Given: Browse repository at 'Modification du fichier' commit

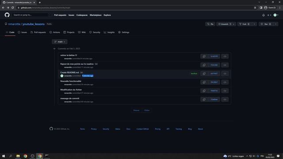Looking at the screenshot, I should [x=225, y=91].
